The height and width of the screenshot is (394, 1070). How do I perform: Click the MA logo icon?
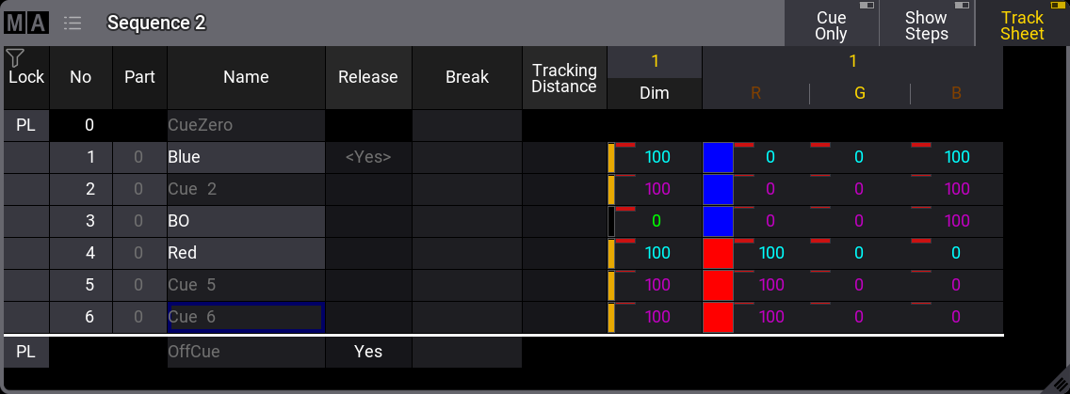[27, 23]
